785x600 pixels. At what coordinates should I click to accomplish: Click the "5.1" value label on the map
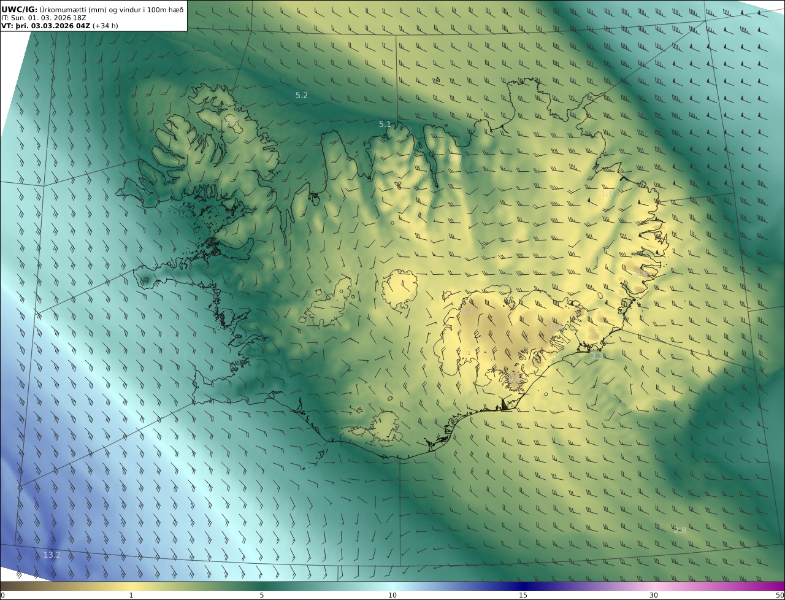[x=385, y=125]
